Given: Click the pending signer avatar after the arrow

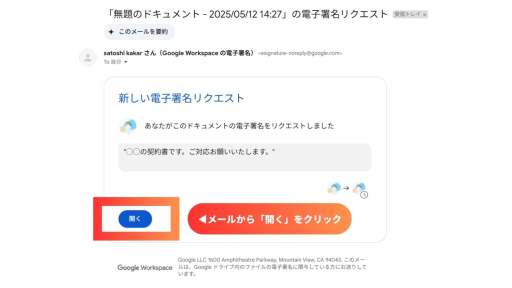Looking at the screenshot, I should [x=359, y=188].
